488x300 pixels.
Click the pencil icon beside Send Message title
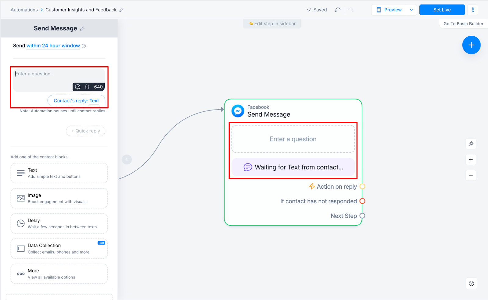[82, 28]
